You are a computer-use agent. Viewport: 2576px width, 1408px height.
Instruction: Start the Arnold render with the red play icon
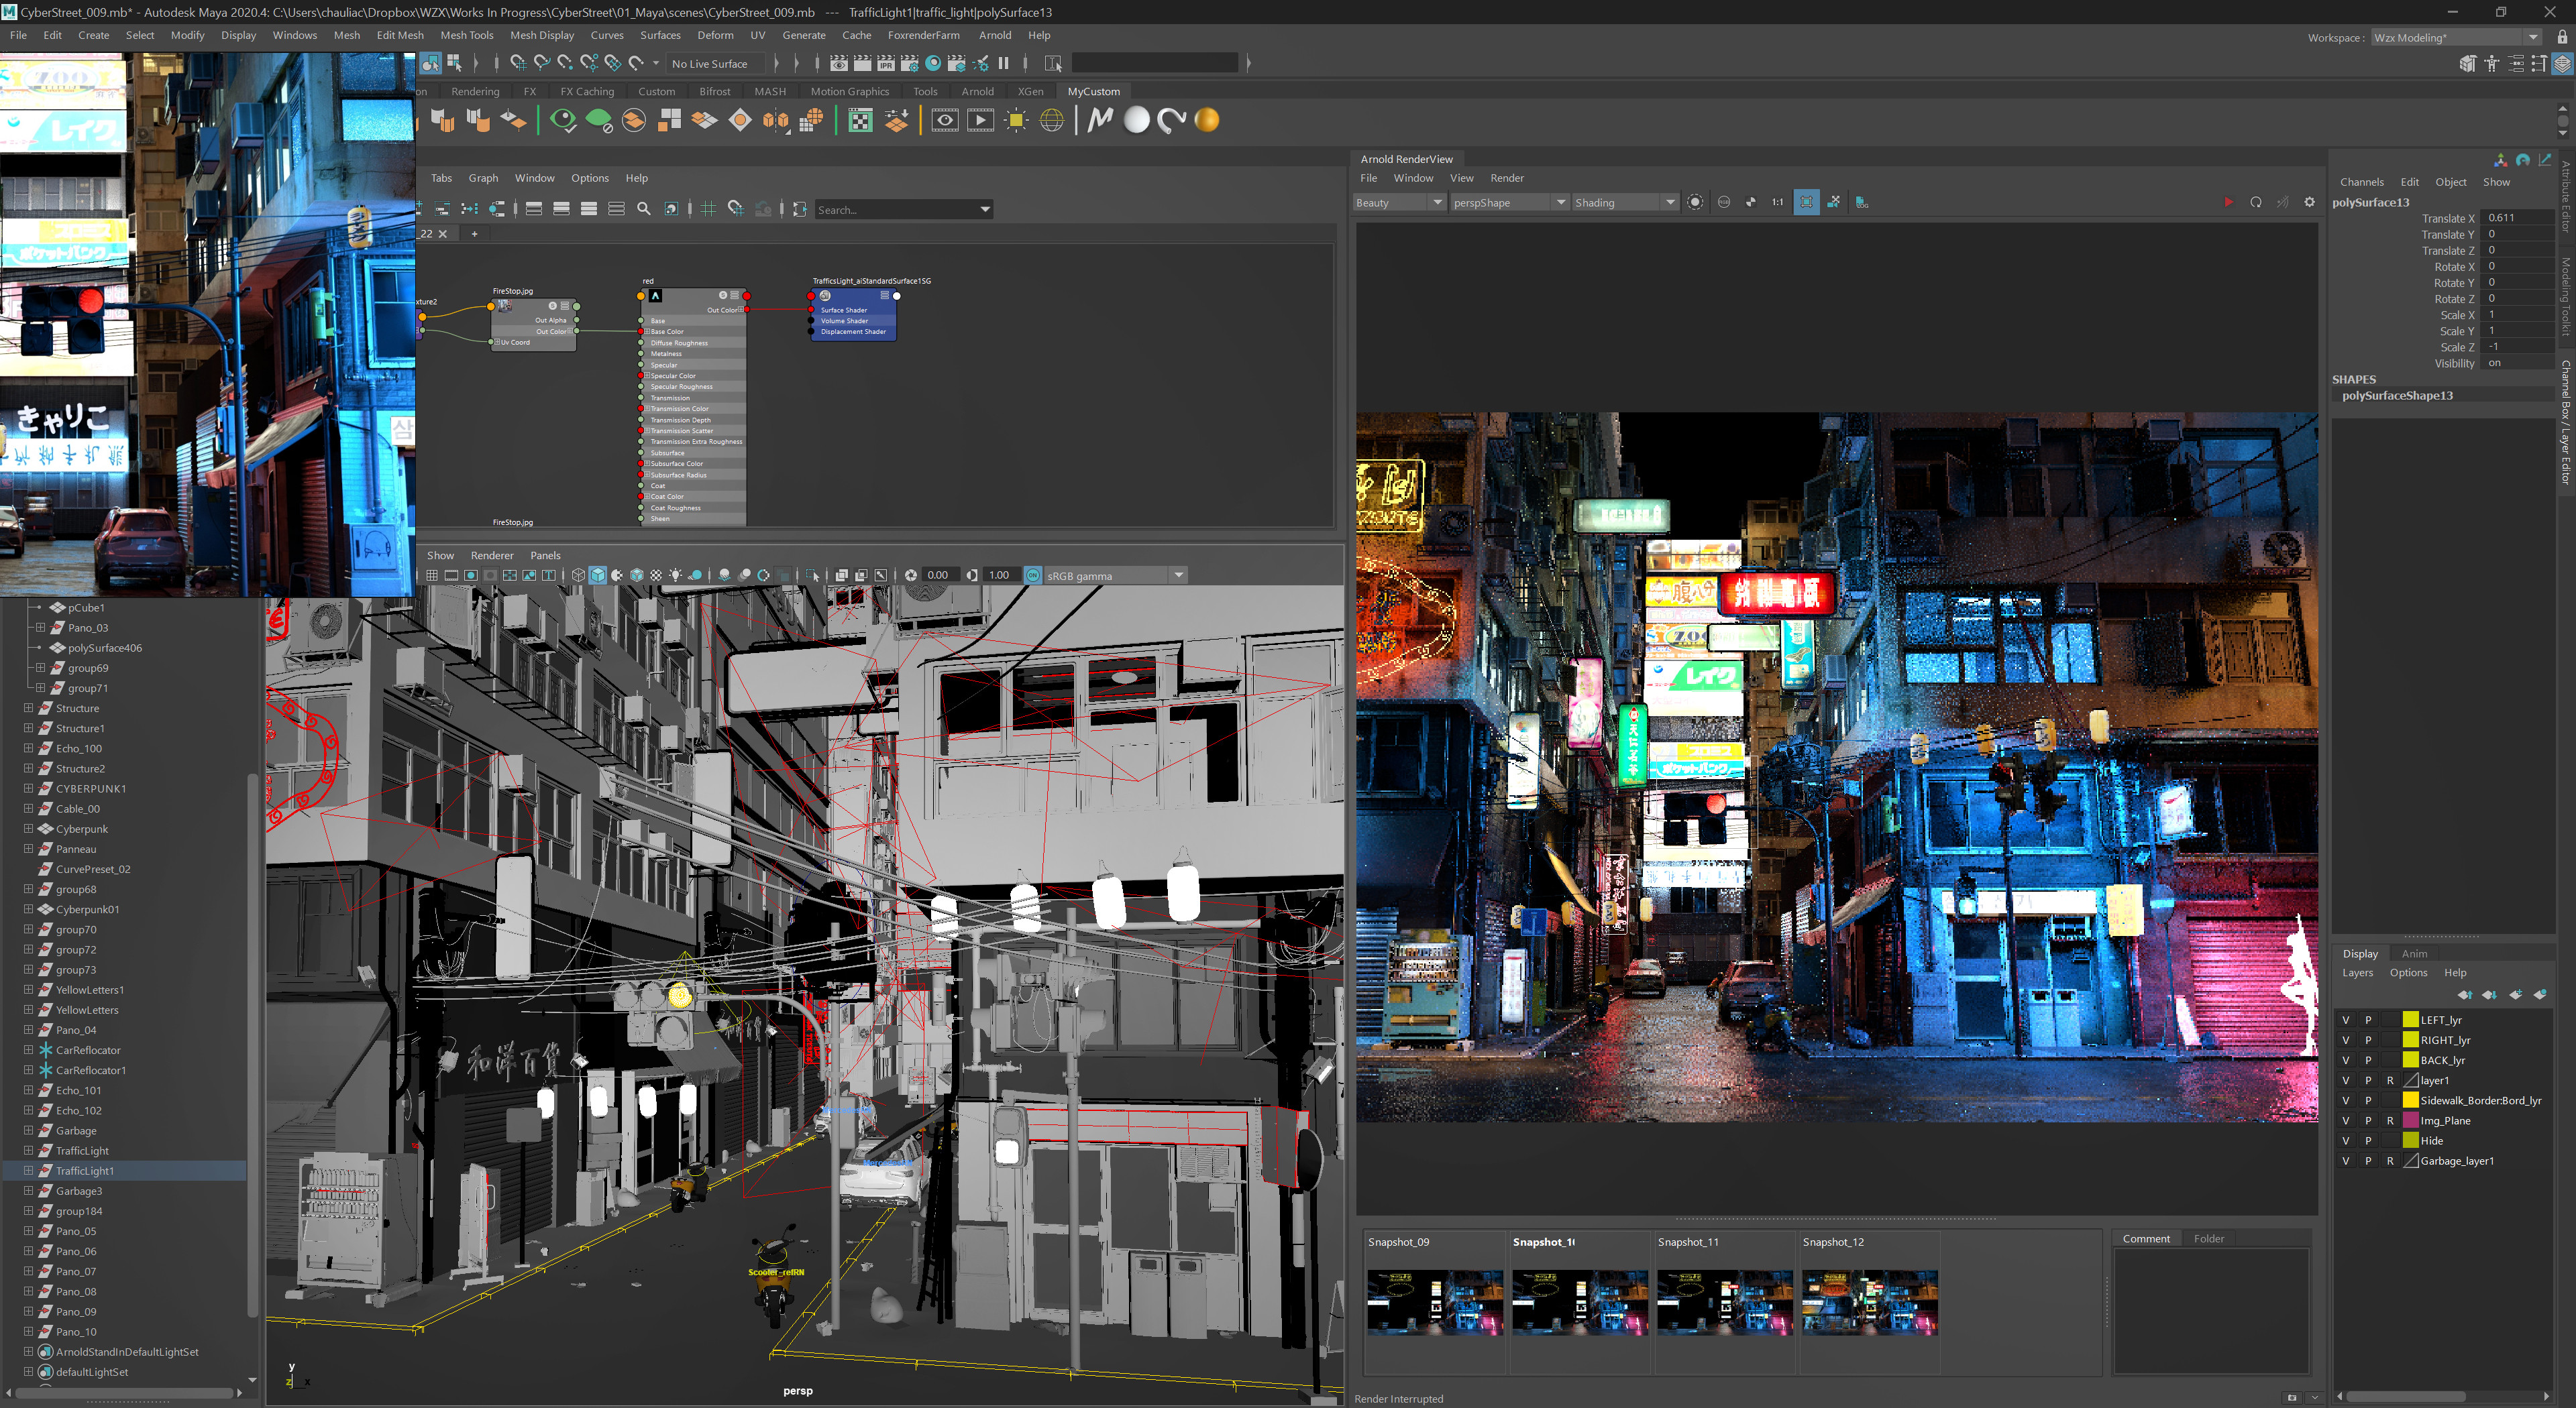point(2228,202)
